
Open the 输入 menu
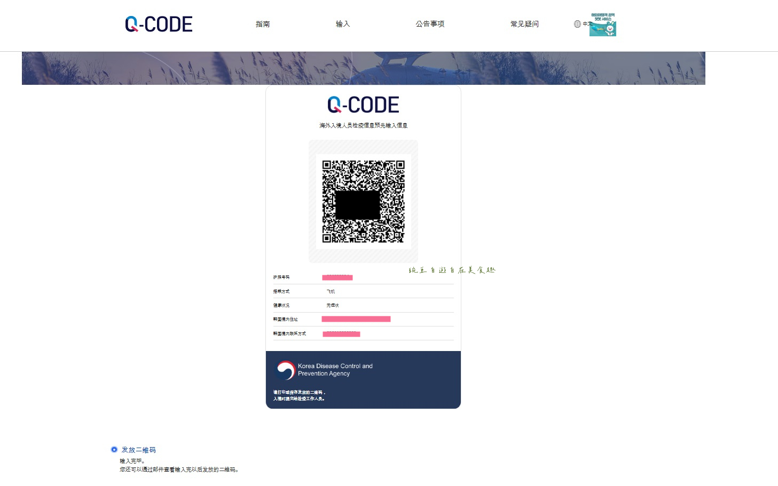click(343, 24)
